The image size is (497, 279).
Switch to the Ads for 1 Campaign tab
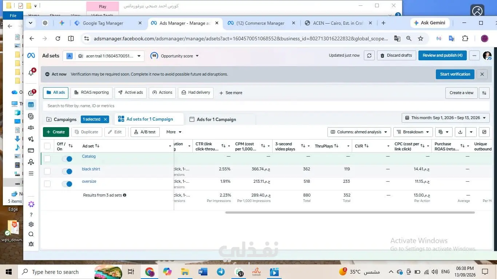(213, 120)
